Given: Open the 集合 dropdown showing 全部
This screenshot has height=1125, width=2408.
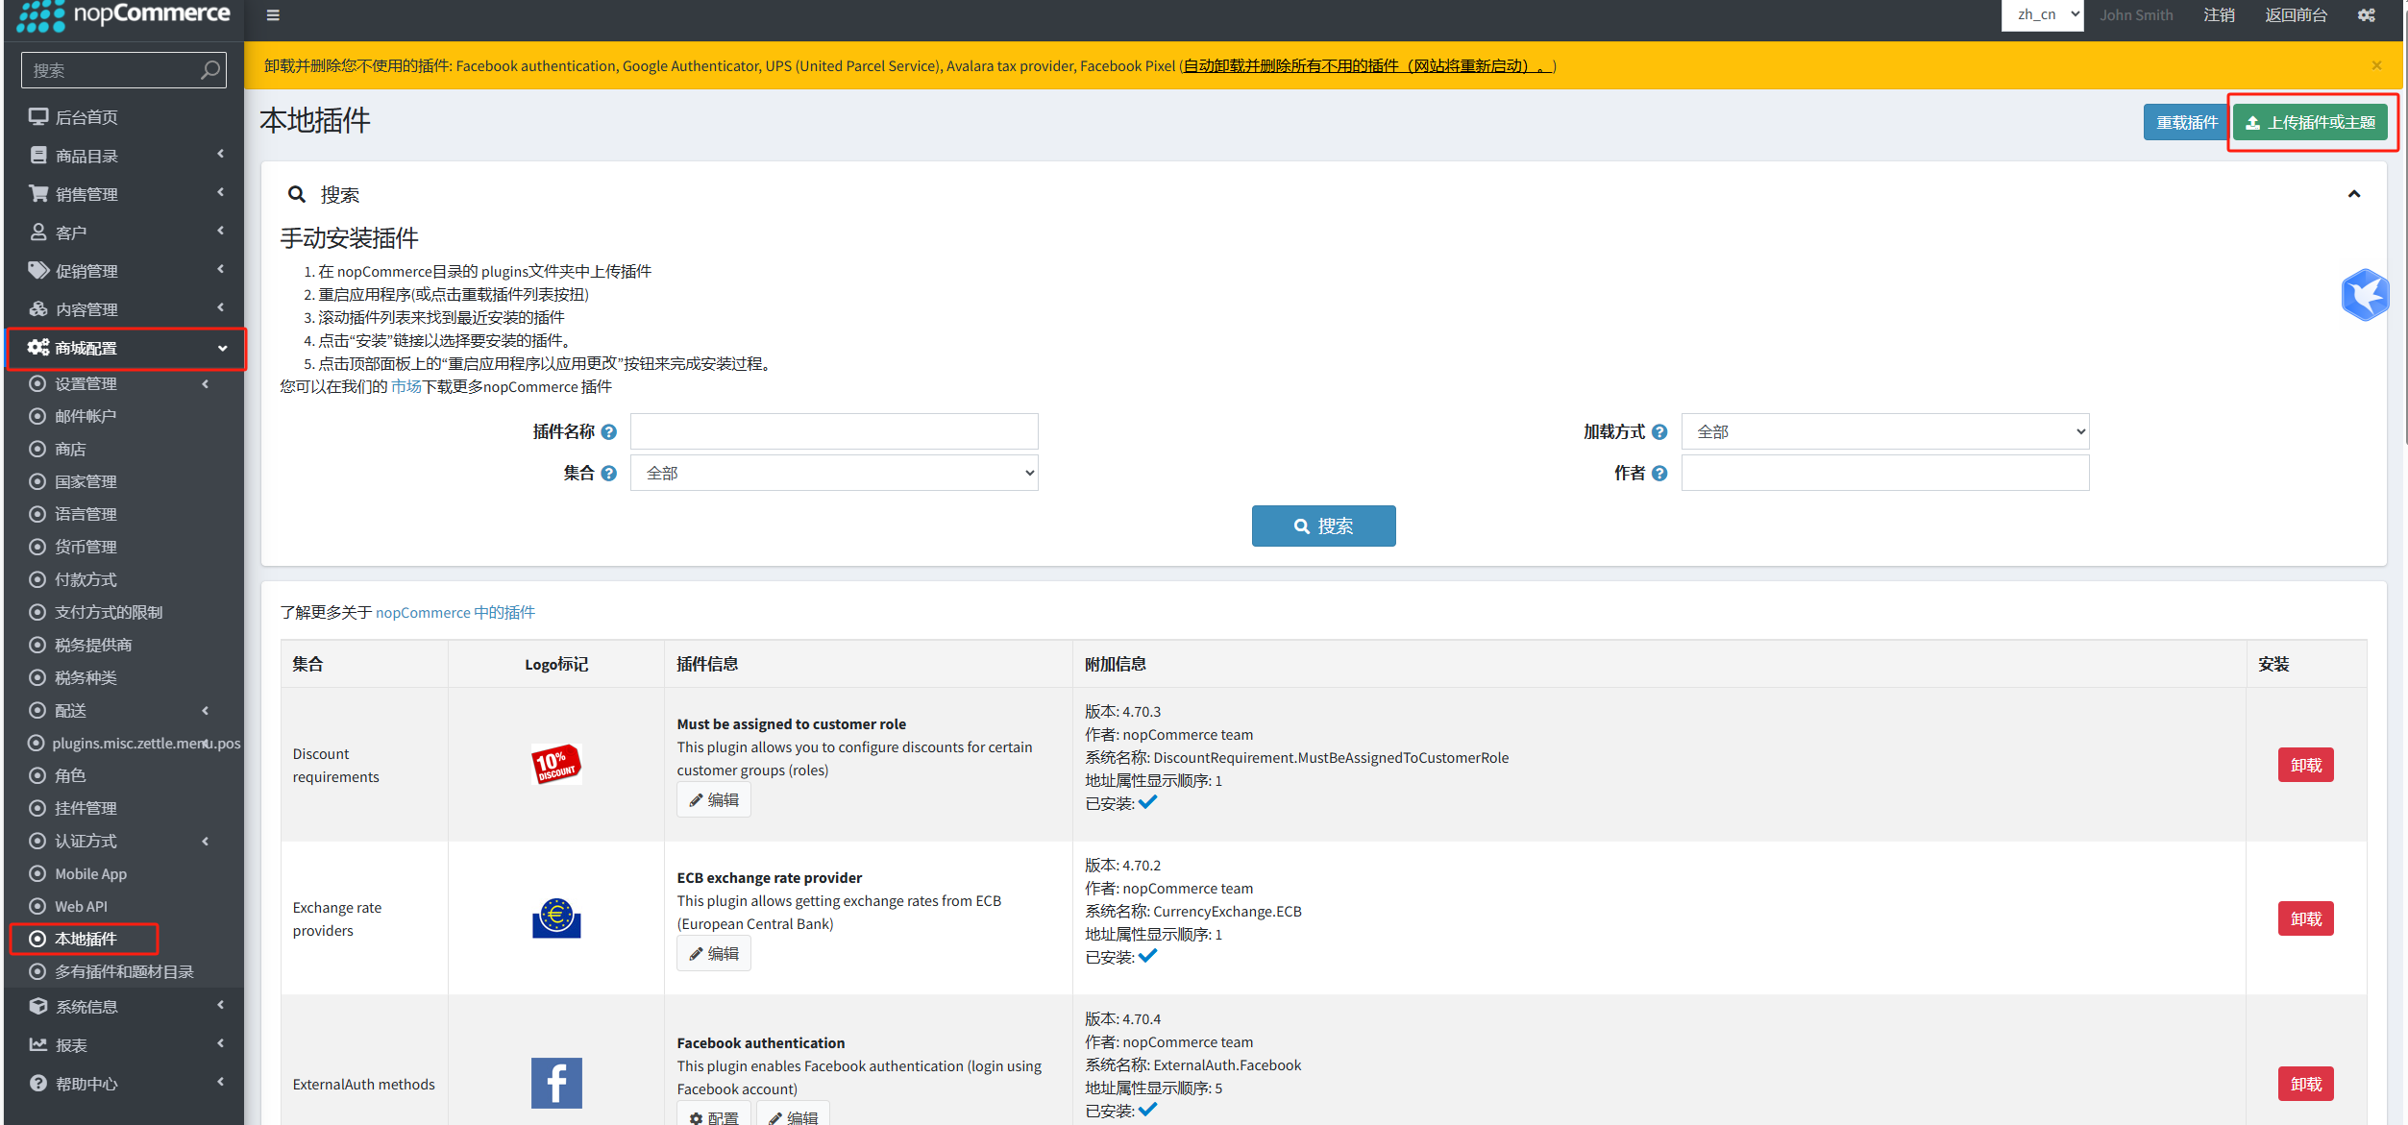Looking at the screenshot, I should (834, 473).
